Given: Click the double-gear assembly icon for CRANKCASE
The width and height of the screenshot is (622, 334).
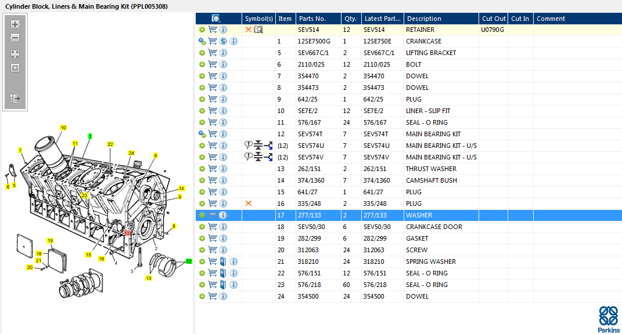Looking at the screenshot, I should [202, 41].
